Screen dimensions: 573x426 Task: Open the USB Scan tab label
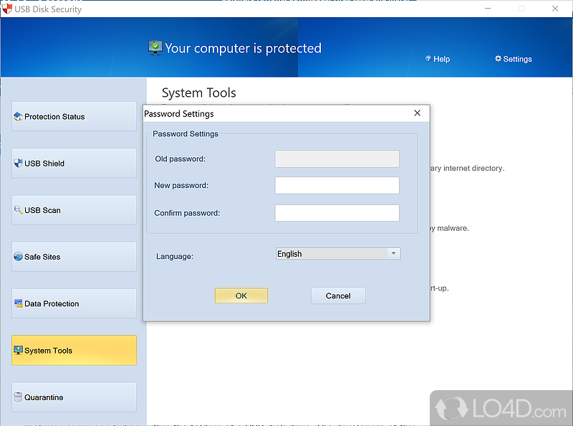pos(42,211)
